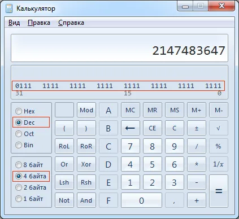Click the hex digit D button
239x219 pixels.
(108, 164)
